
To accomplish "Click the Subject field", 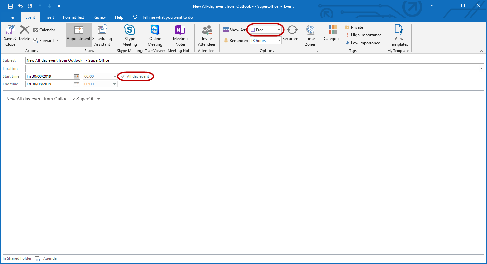I will [255, 60].
